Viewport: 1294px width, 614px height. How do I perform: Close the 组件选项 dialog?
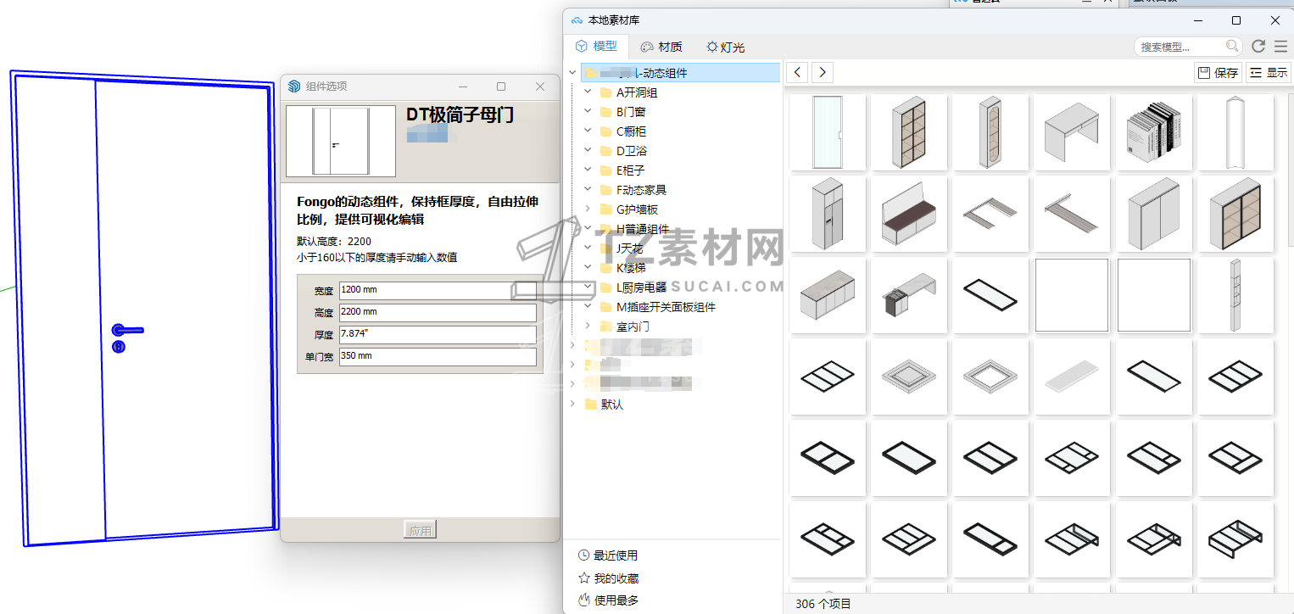coord(540,87)
